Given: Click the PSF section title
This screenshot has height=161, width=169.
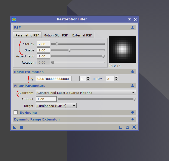Looking at the screenshot, I should pyautogui.click(x=17, y=27).
